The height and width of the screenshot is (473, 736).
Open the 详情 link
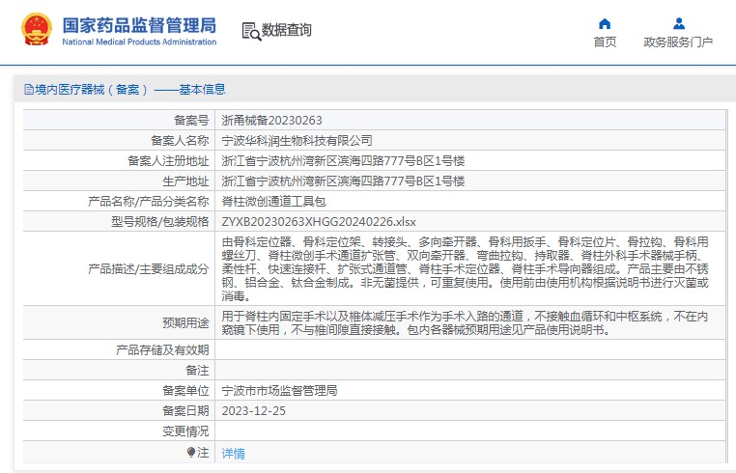234,454
